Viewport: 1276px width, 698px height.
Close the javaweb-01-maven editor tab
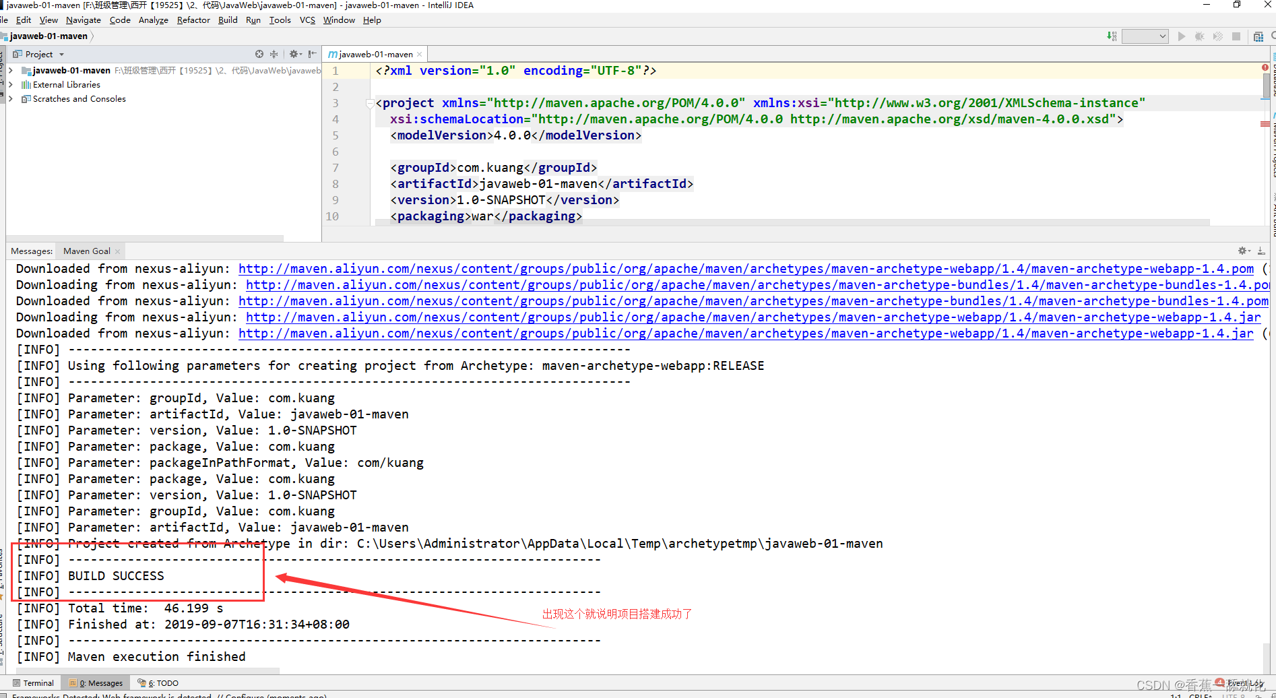click(x=420, y=55)
